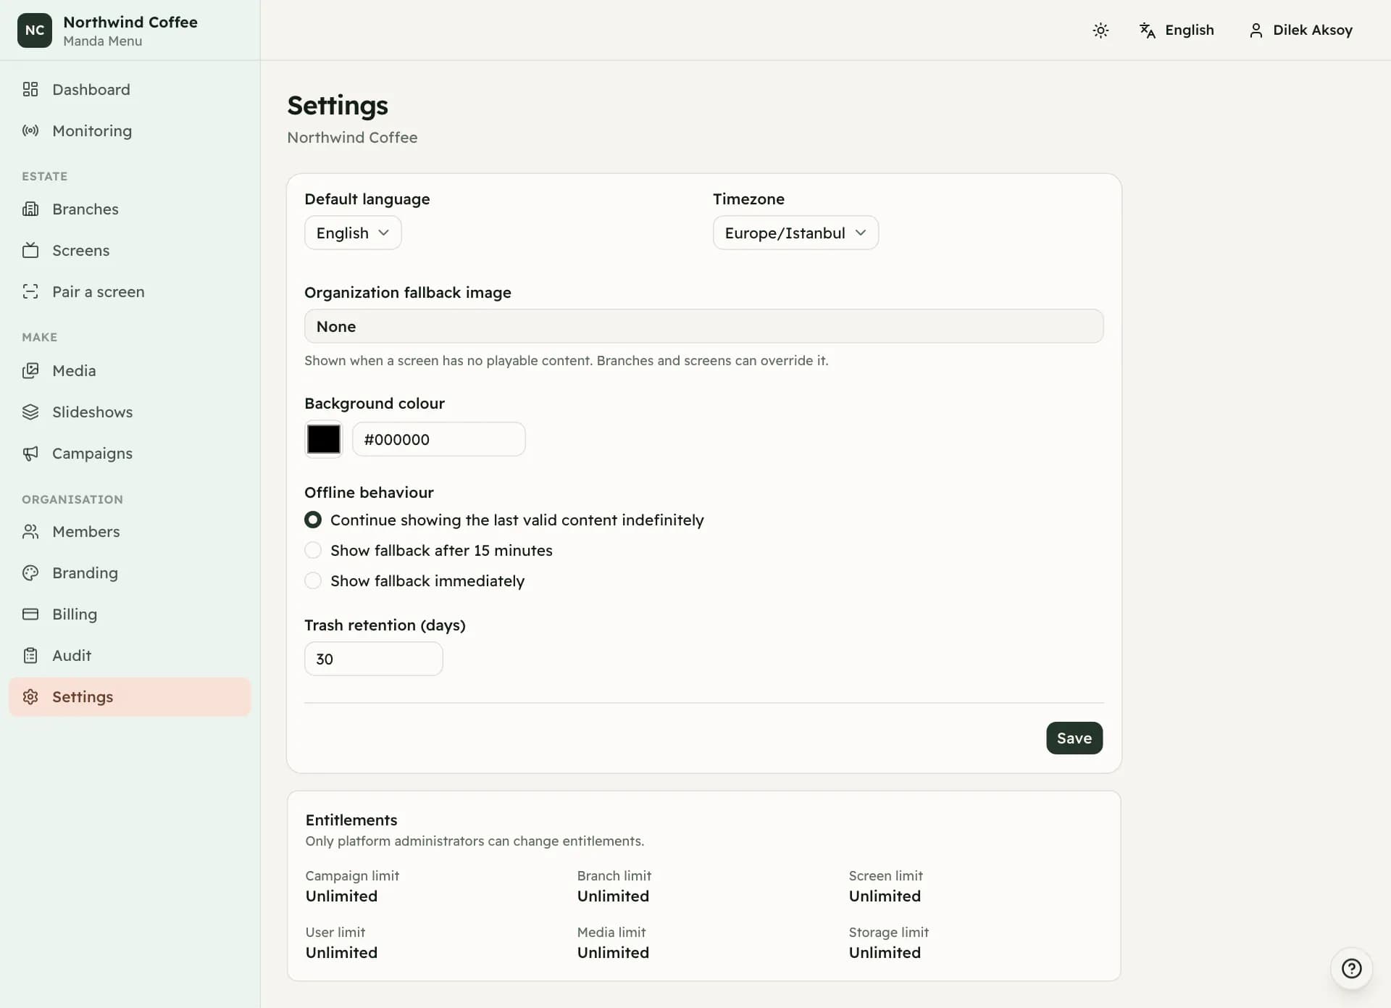
Task: Click the NC organization logo
Action: click(x=35, y=30)
